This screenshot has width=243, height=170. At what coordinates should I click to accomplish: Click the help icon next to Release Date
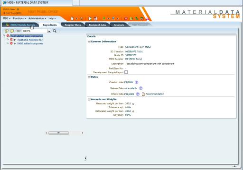tap(140, 88)
